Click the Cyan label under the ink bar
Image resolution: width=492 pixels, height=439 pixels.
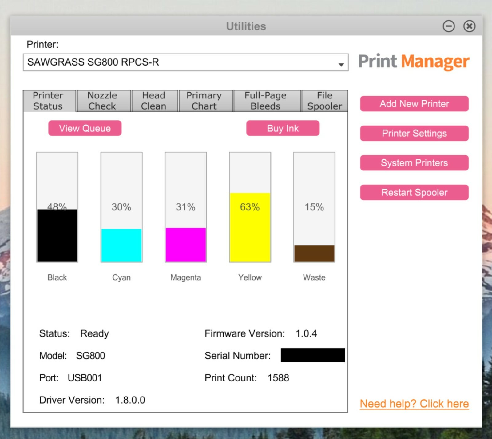tap(121, 277)
